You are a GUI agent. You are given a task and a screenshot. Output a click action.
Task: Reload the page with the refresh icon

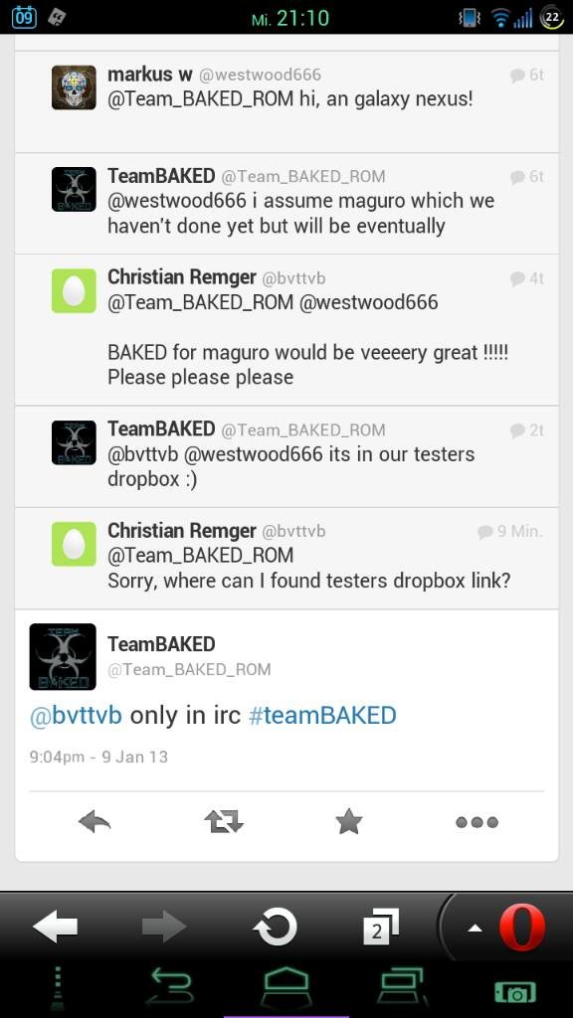[x=275, y=926]
